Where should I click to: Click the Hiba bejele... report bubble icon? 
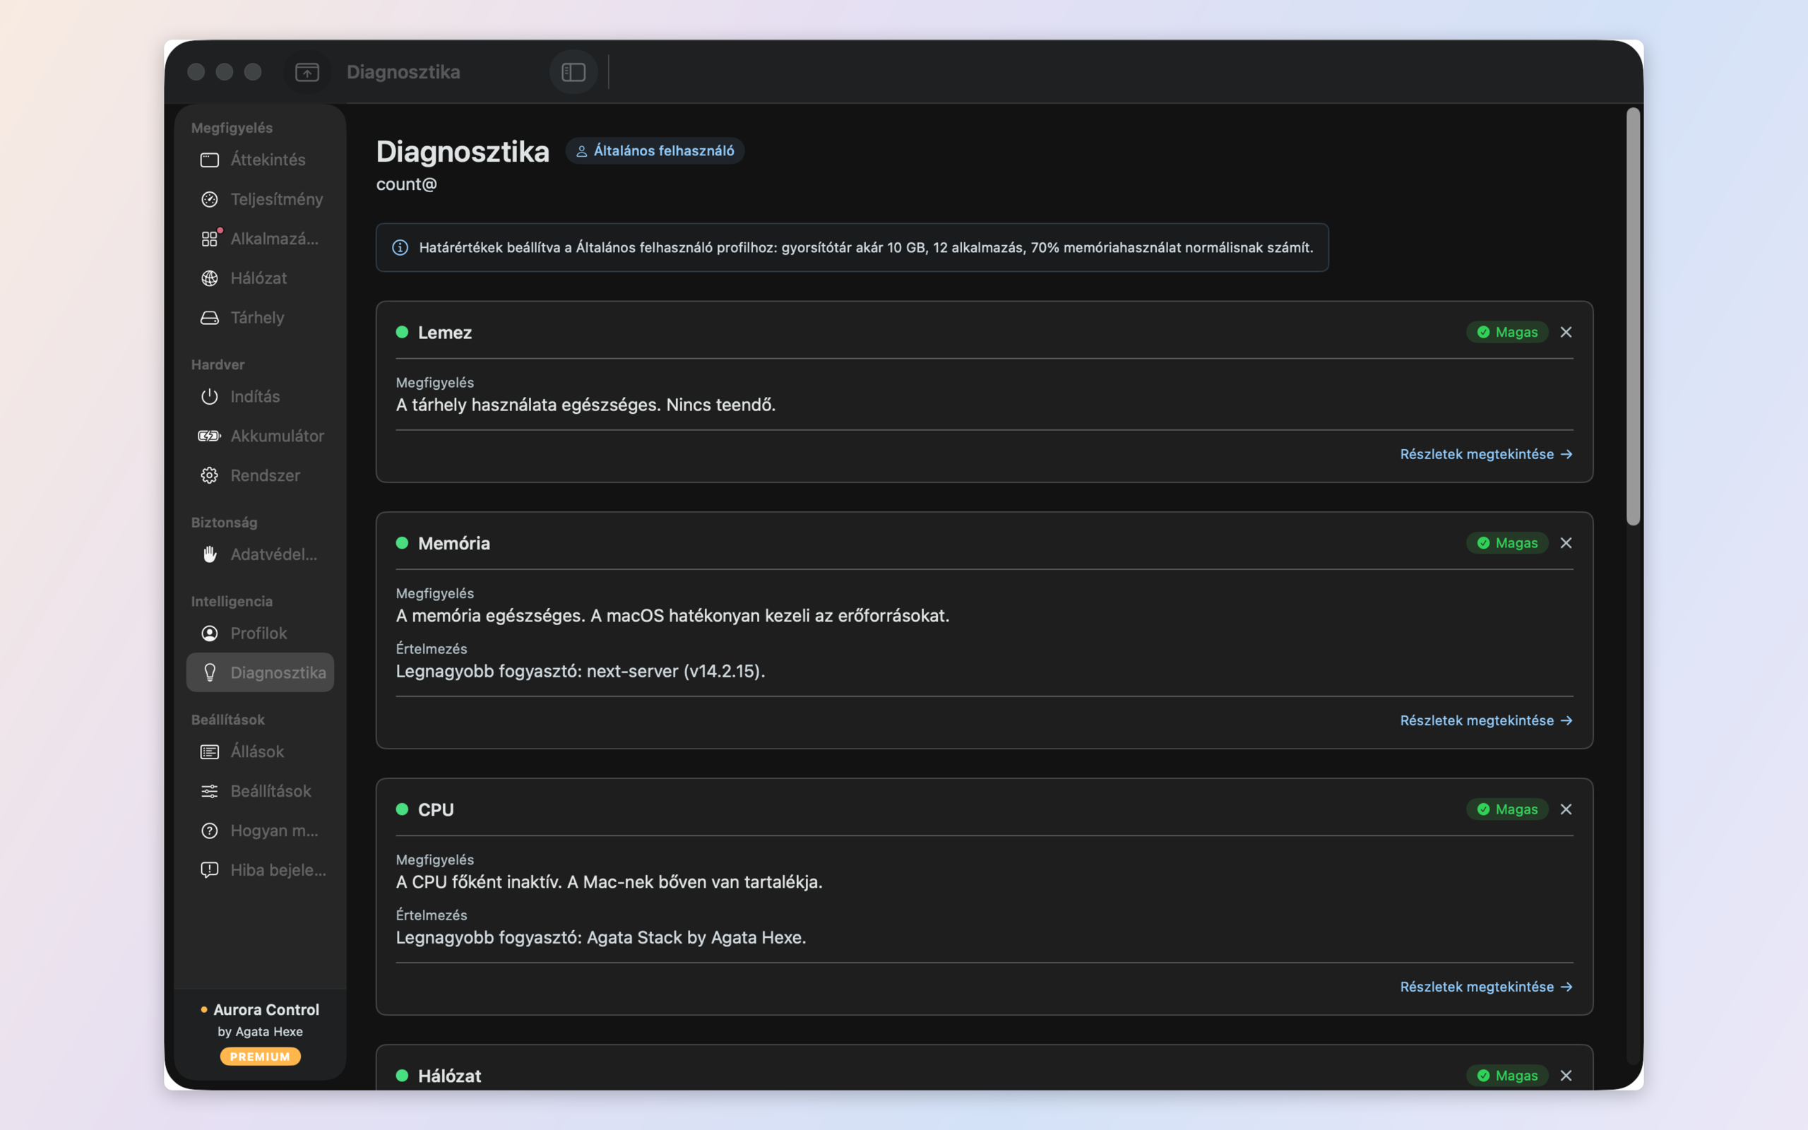pos(209,870)
